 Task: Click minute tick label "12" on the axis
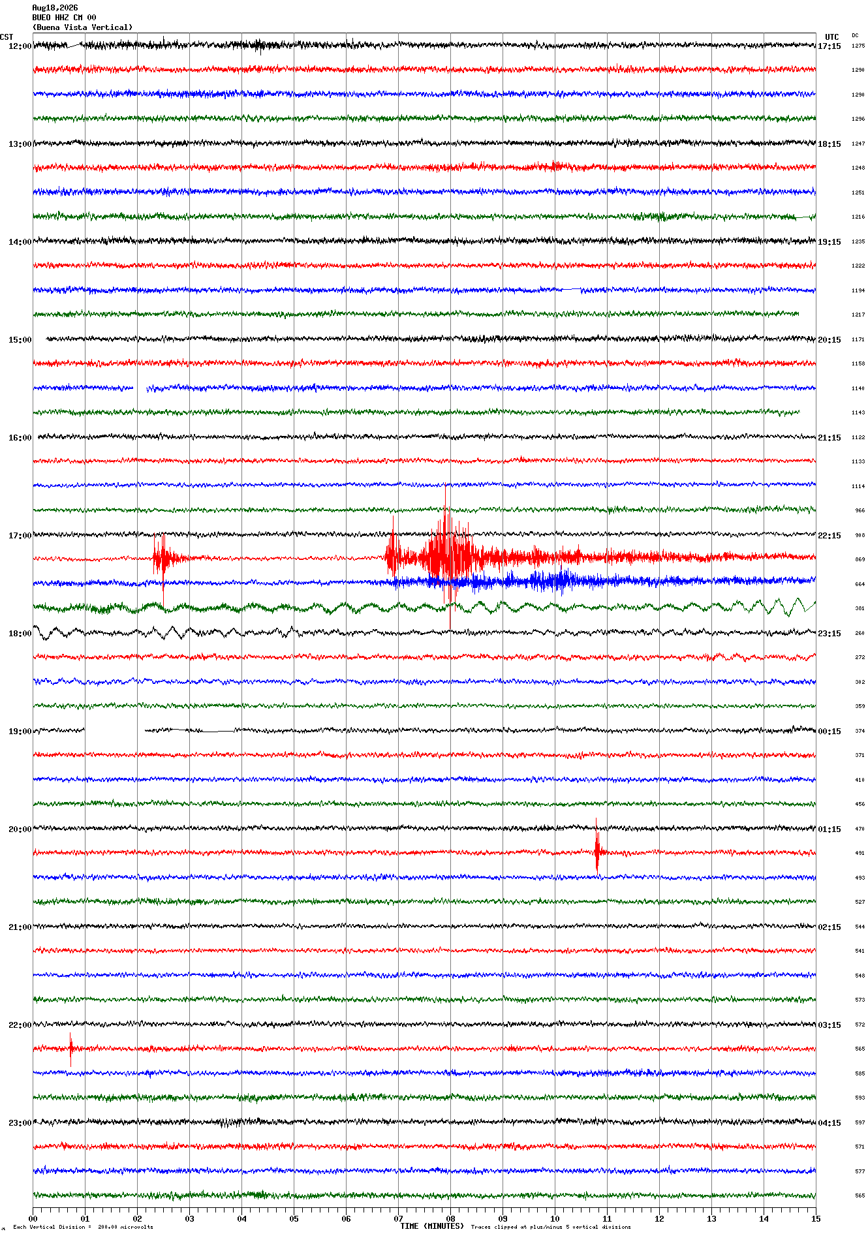(659, 1218)
